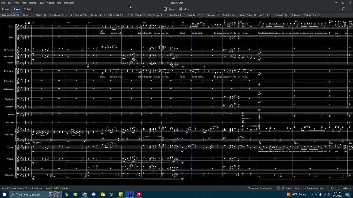Screen dimensions: 353x198
Task: Close the Violins 2 tab
Action: [286, 15]
